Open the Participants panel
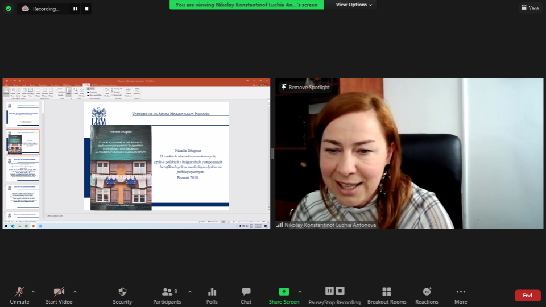 [167, 292]
